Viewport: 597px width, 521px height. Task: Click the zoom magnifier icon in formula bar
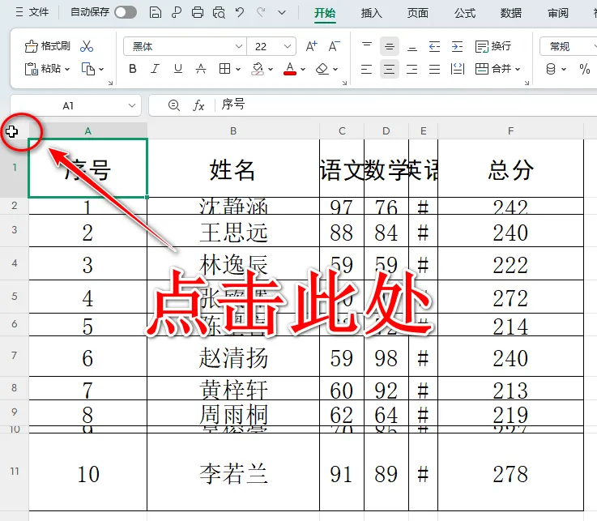174,105
